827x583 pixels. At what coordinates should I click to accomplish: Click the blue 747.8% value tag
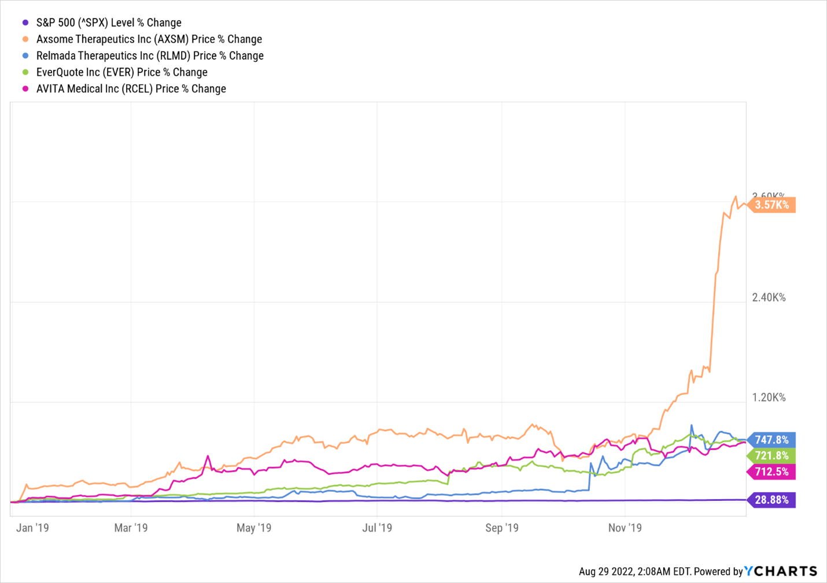coord(772,440)
